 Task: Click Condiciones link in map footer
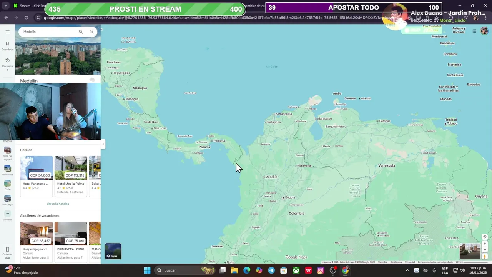tap(396, 262)
